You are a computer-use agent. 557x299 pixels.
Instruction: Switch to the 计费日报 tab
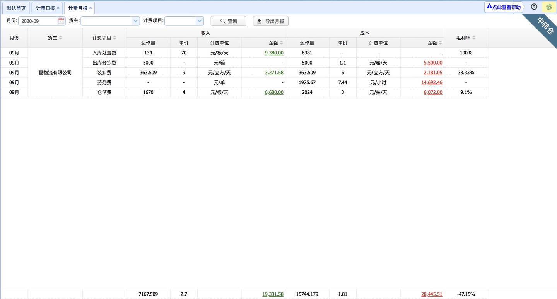pos(45,8)
